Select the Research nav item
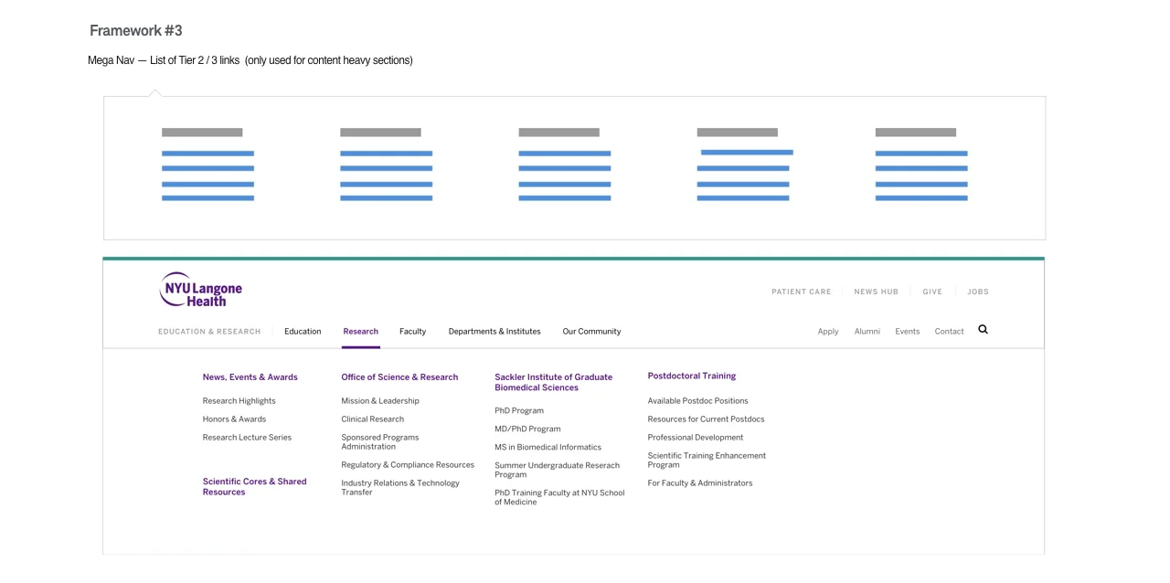Viewport: 1170px width, 583px height. (360, 332)
